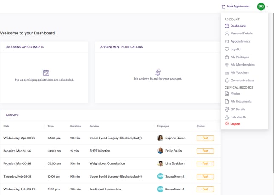Click the calendar icon beside Book Appointment
The width and height of the screenshot is (274, 195).
coord(224,6)
